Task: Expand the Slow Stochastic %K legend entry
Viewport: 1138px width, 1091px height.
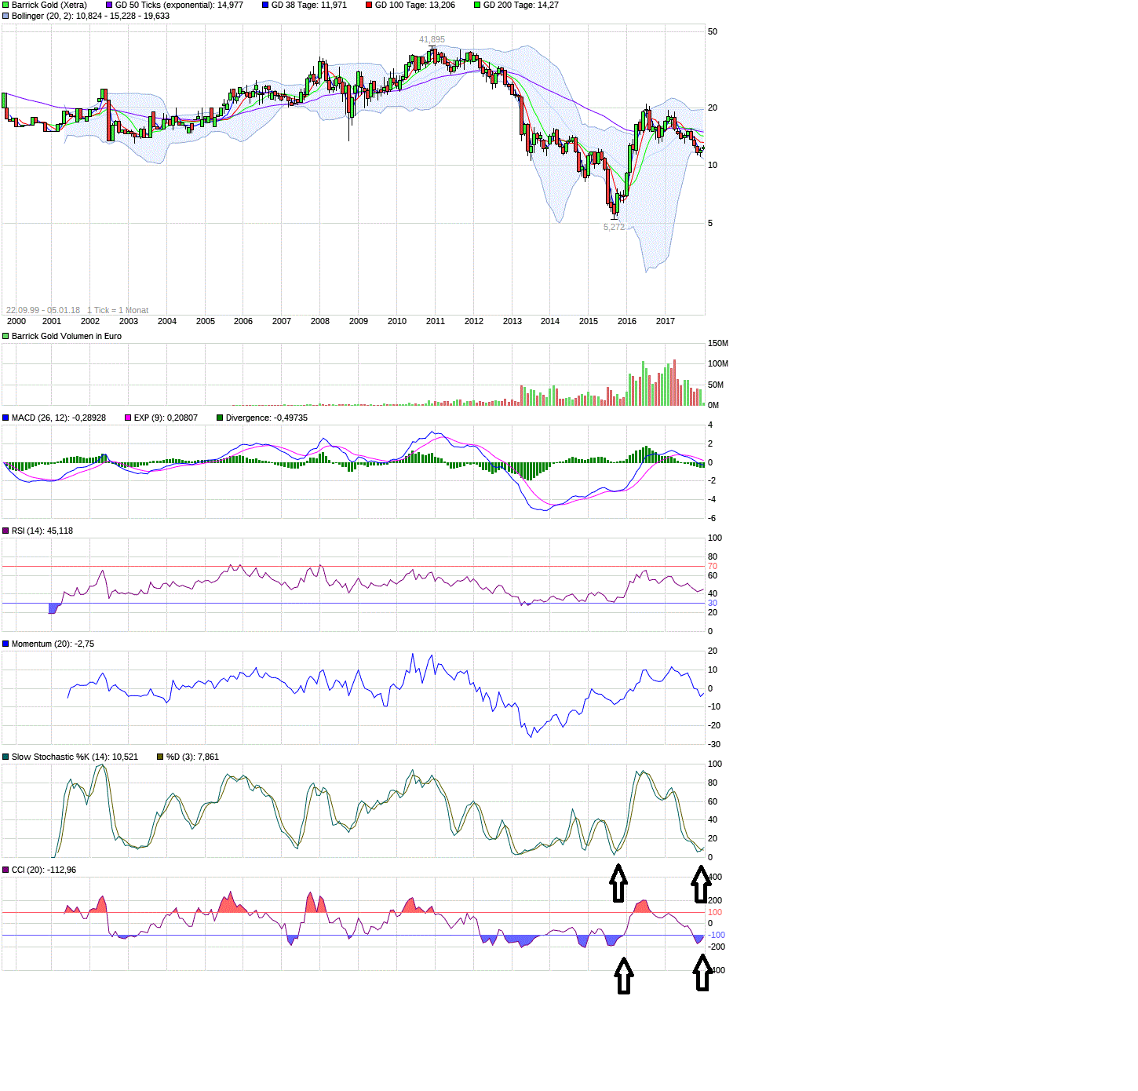Action: coord(5,757)
